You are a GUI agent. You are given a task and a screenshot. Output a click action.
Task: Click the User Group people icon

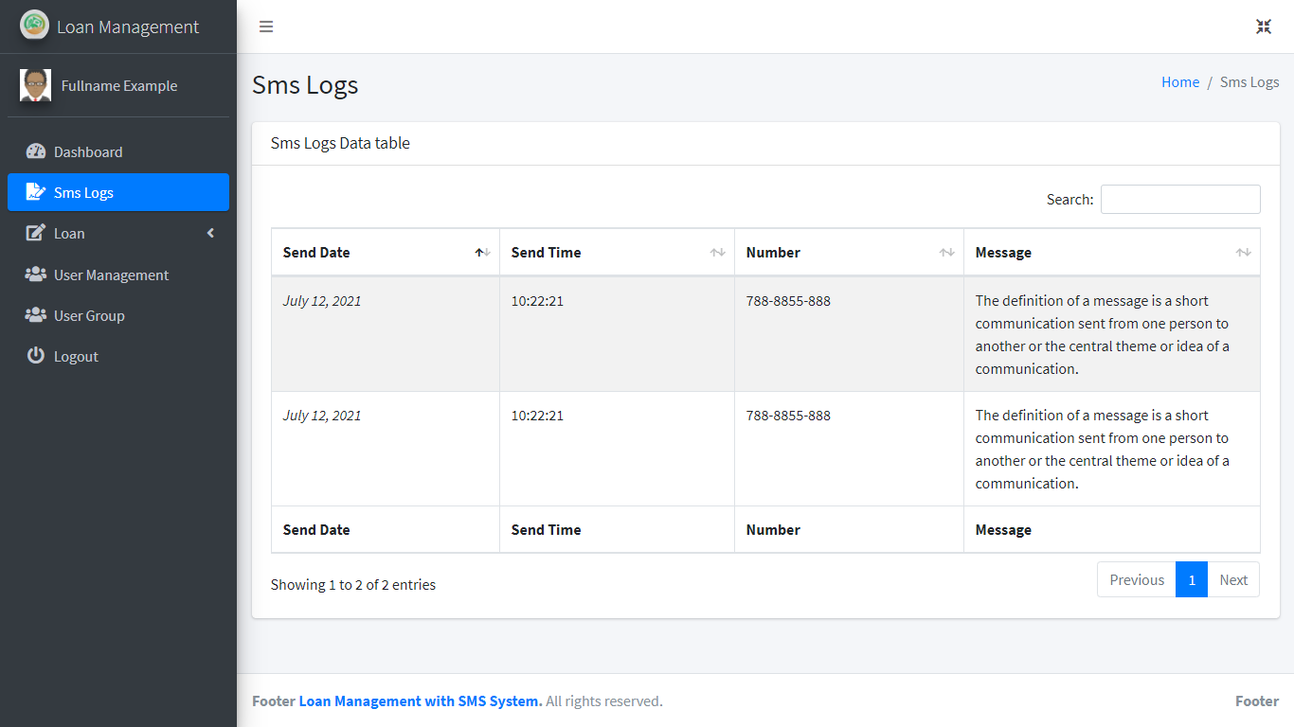(36, 315)
